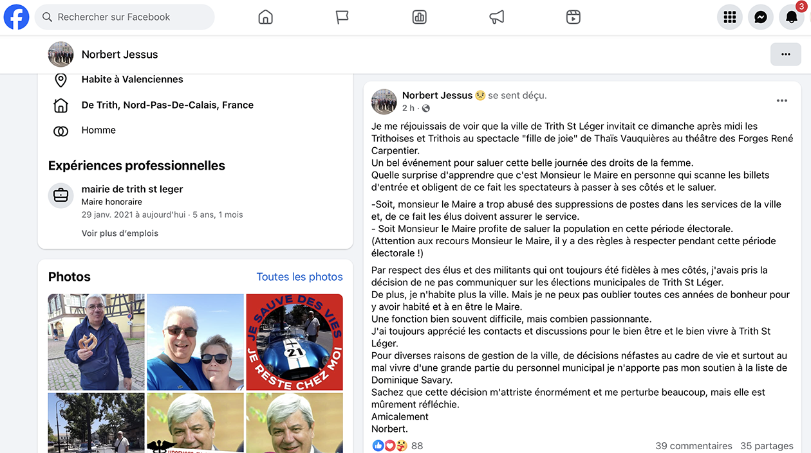Open the Reels video icon

point(573,17)
